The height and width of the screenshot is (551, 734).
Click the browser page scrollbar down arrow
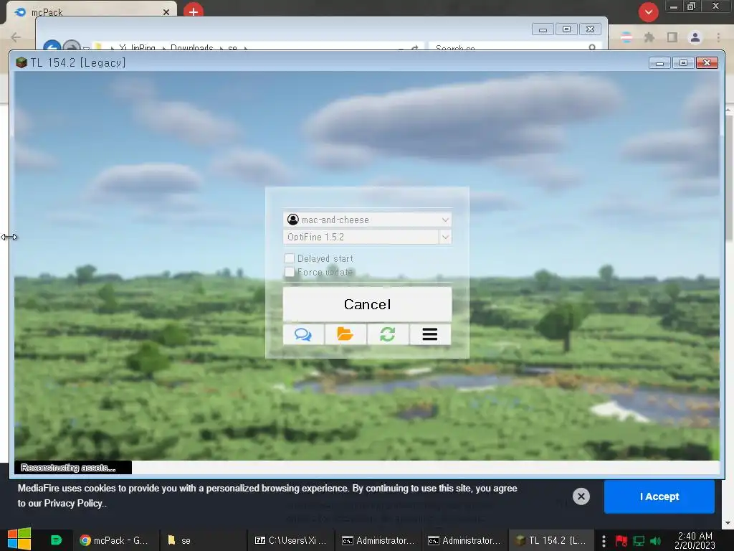pos(728,523)
